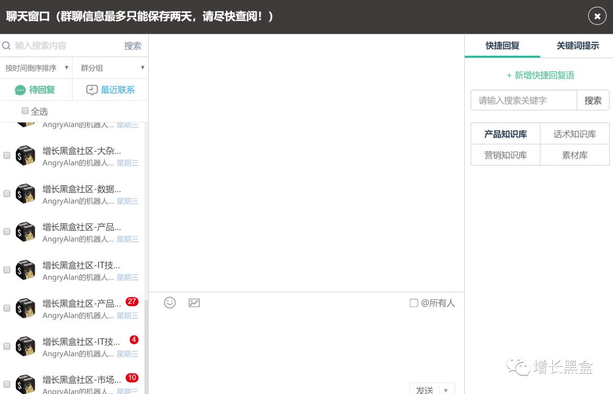
Task: Check the checkbox of first 增长黑盒社区-产品 row
Action: coord(7,231)
